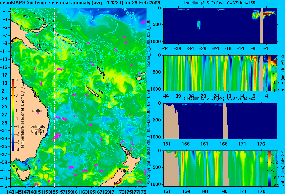Viewport: 285px width, 194px height.
Task: Click the '0.5 m/s' velocity scale text
Action: [x=38, y=131]
